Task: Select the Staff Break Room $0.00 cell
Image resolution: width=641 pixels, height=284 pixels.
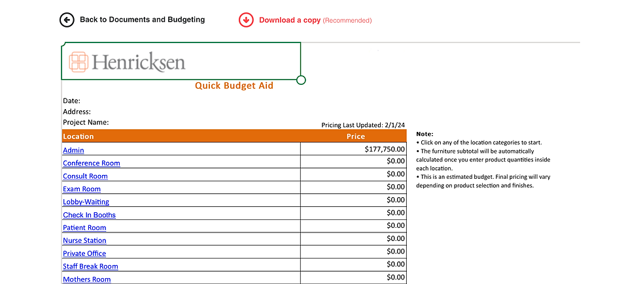Action: tap(354, 265)
